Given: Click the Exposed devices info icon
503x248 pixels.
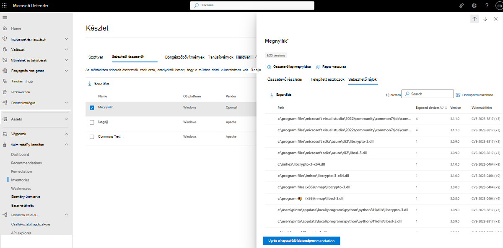Looking at the screenshot, I should click(x=442, y=107).
